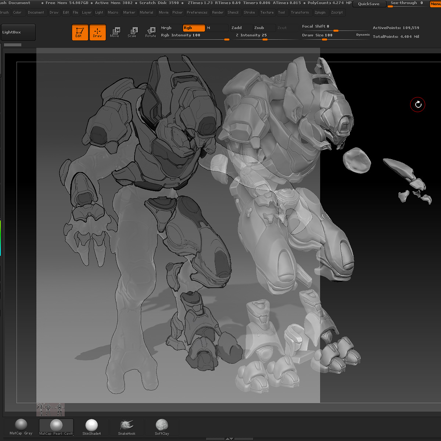This screenshot has width=441, height=441.
Task: Click the "TotalPoints: 4.404 Mil" readout
Action: [x=396, y=37]
